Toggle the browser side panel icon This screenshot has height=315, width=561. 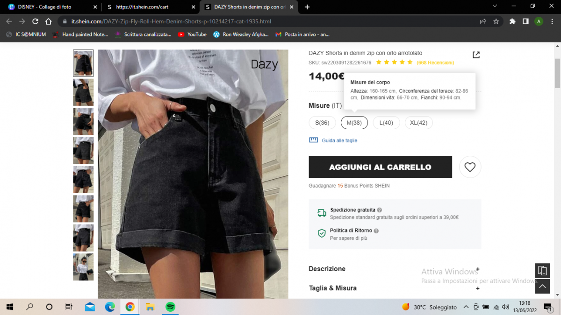pos(525,21)
